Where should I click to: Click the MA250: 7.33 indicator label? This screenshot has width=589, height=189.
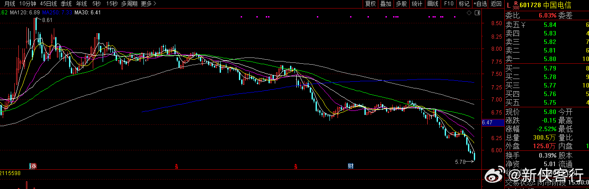coord(57,12)
